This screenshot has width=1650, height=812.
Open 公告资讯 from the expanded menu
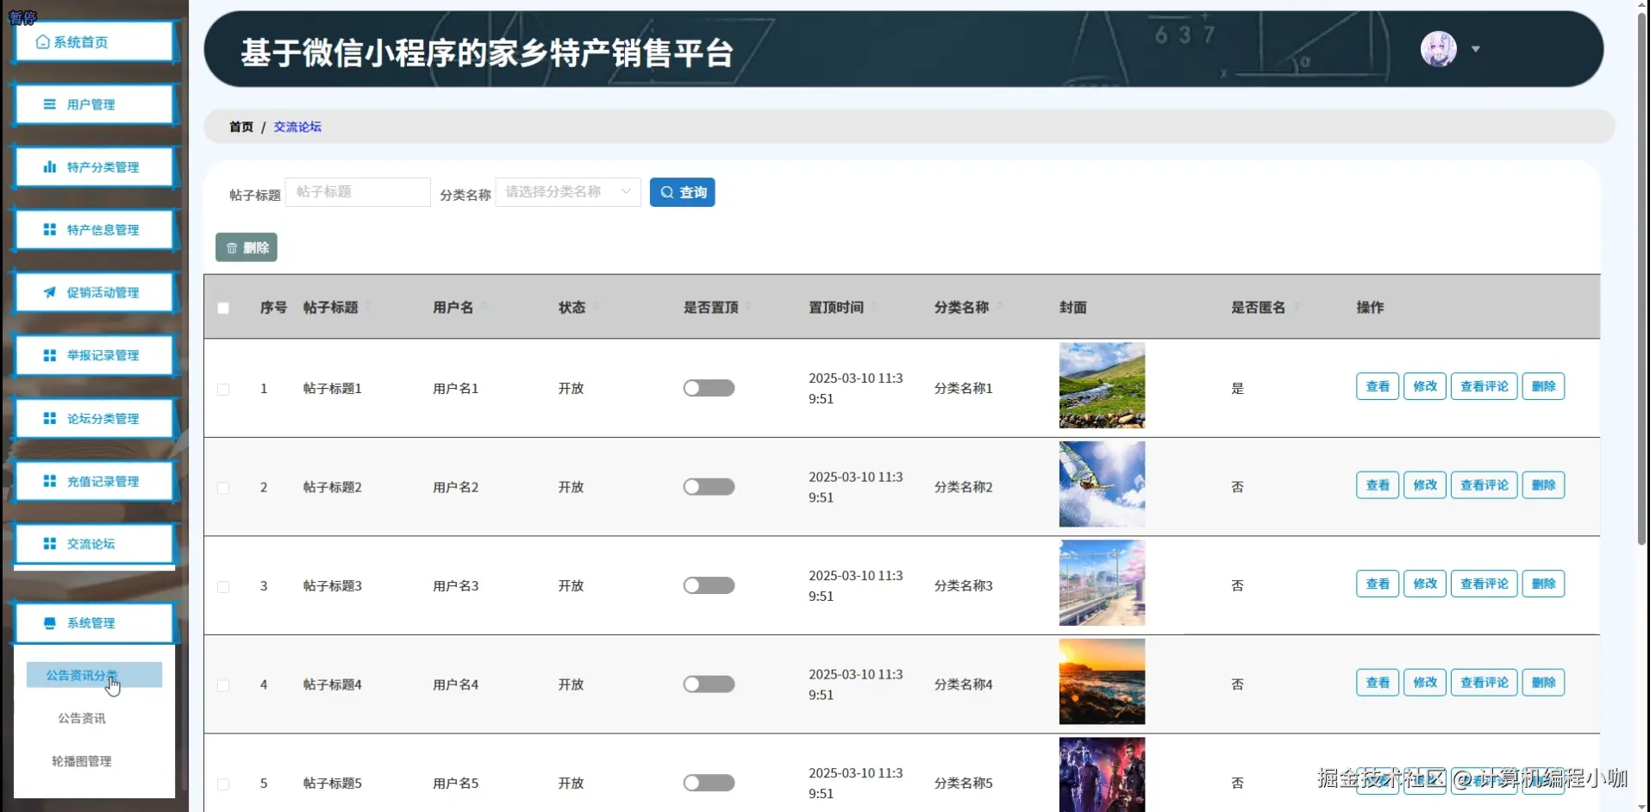(81, 718)
